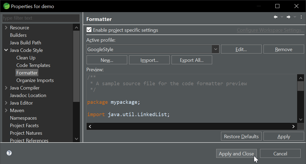Open the three-dot view menu
Image resolution: width=306 pixels, height=164 pixels.
tap(301, 17)
